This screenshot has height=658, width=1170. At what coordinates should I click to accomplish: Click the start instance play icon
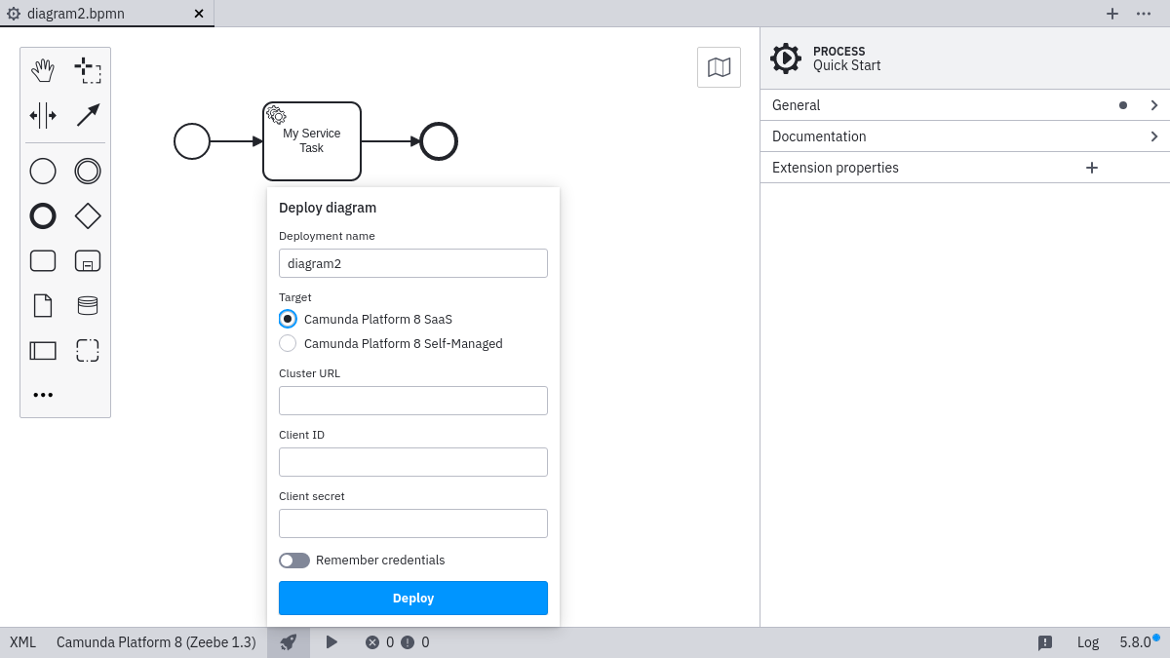pyautogui.click(x=331, y=642)
